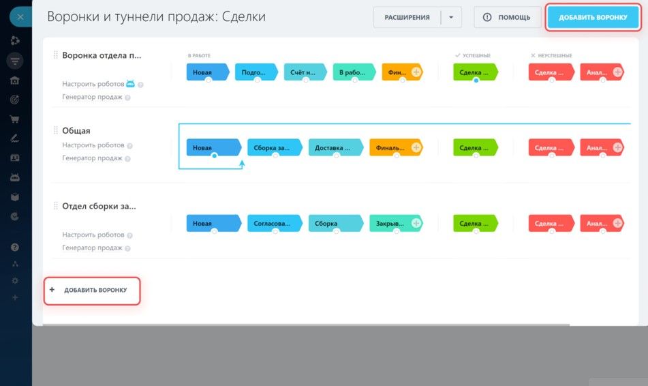This screenshot has width=648, height=386.
Task: Click help icon by Генератор продаж in Общая
Action: (x=127, y=159)
